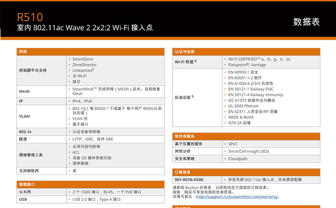Screen dimensions: 336x208
Task: Select the 基于位置的服务 row label
Action: pyautogui.click(x=188, y=144)
